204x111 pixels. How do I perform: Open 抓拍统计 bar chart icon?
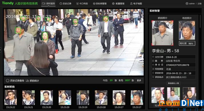click(x=27, y=81)
